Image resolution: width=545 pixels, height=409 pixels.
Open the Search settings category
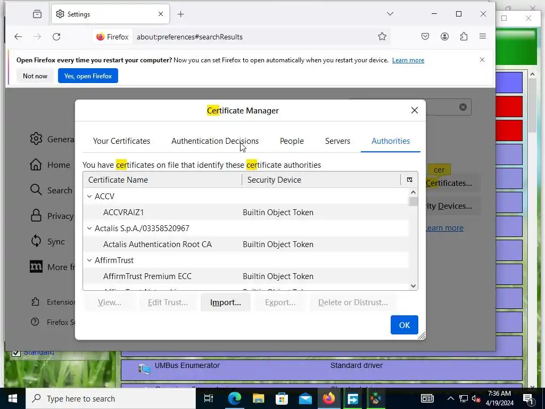[x=52, y=190]
